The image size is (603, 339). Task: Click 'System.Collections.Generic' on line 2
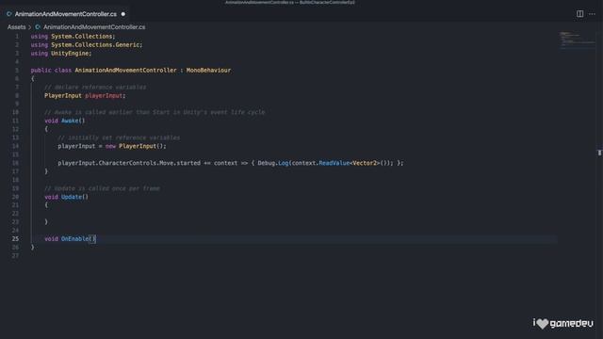pos(95,45)
